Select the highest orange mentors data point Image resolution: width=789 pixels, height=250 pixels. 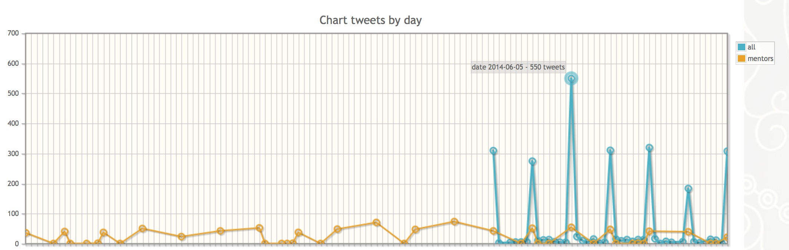click(x=454, y=222)
